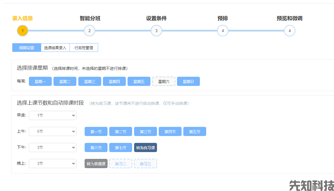334x191 pixels.
Task: Open the 周期设置 tab
Action: click(27, 48)
